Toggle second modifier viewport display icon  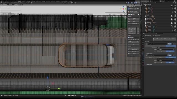pos(170,55)
